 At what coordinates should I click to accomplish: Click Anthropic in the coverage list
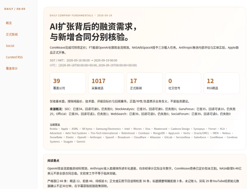[x=96, y=137]
